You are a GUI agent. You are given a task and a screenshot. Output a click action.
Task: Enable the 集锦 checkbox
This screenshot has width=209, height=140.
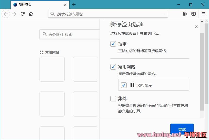113,99
